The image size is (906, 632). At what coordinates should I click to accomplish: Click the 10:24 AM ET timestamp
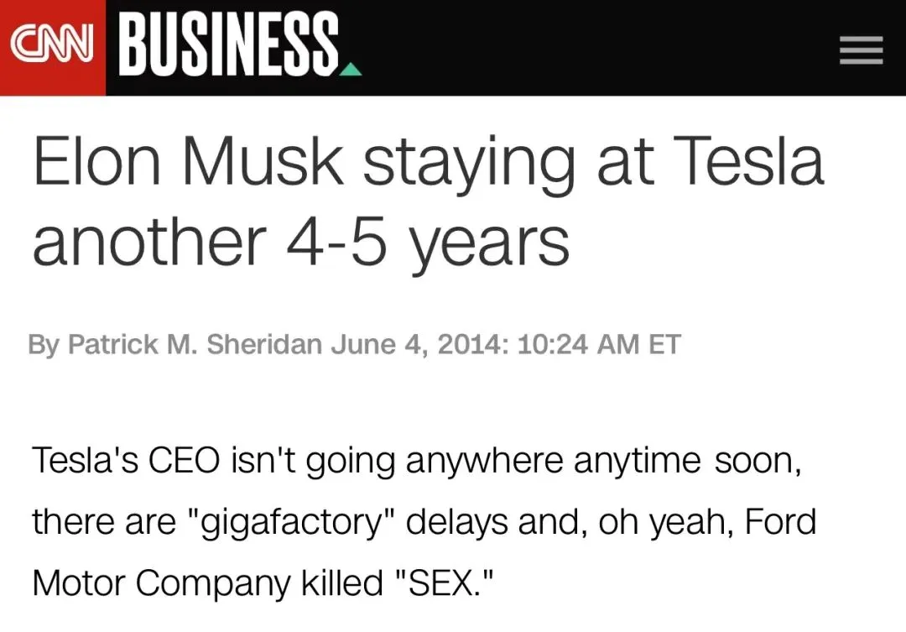pos(599,344)
